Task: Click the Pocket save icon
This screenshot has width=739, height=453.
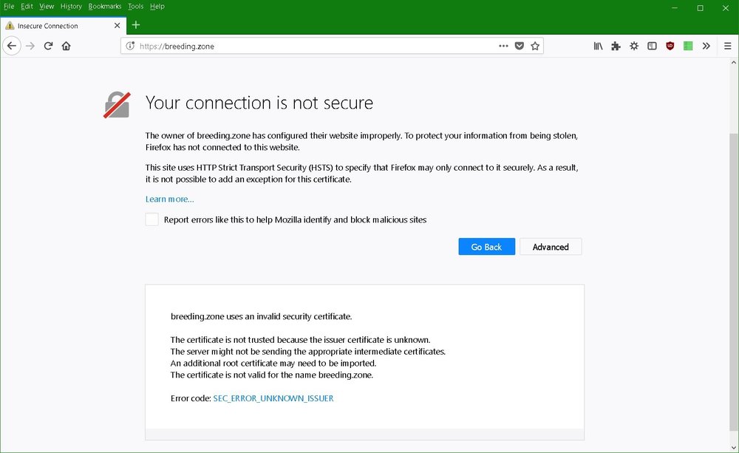Action: coord(520,46)
